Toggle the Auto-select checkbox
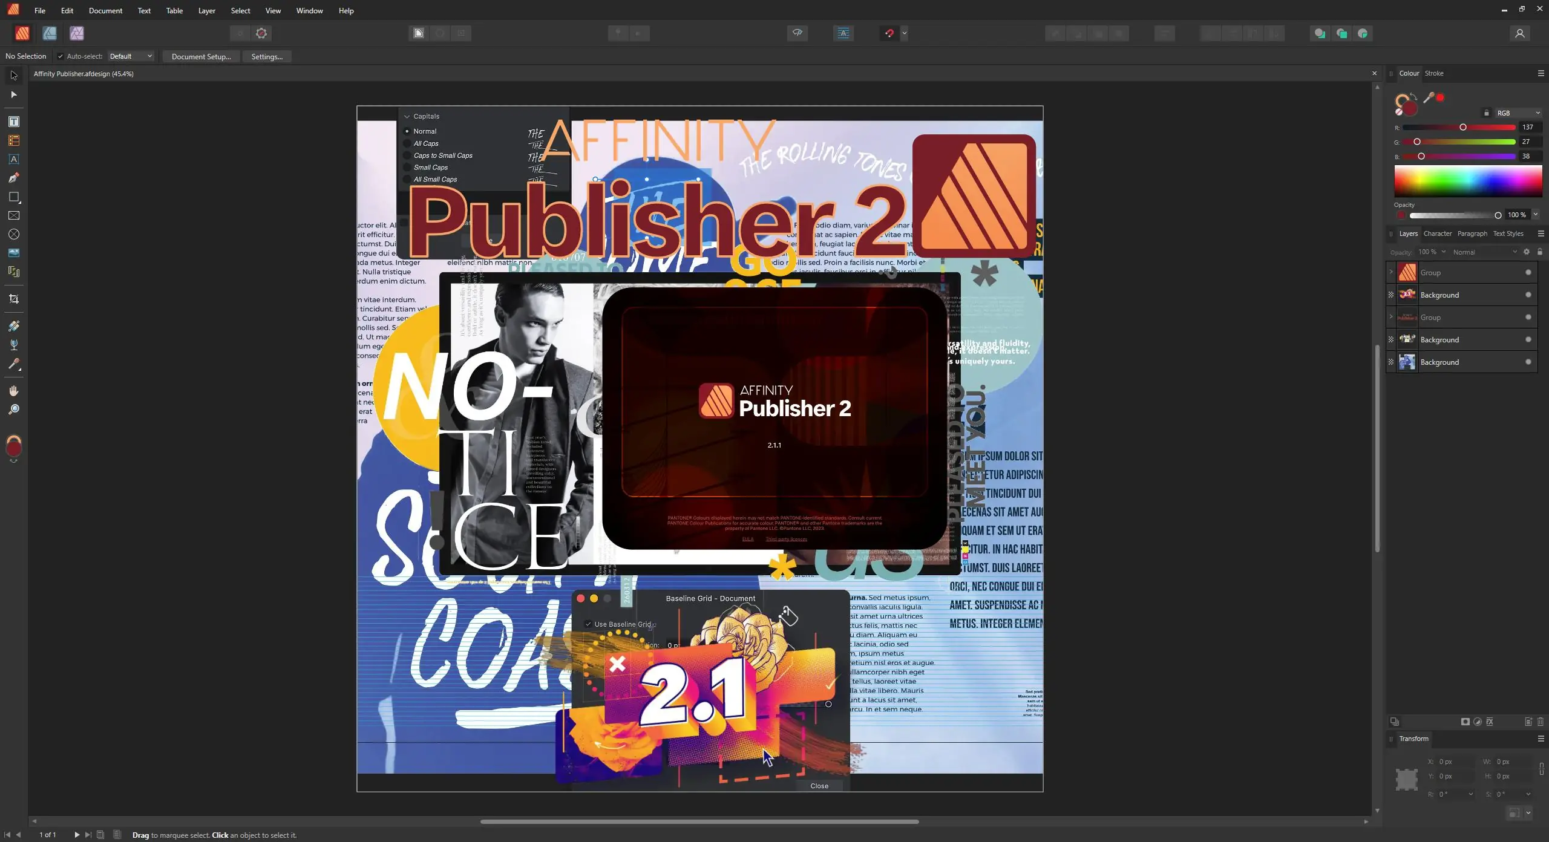This screenshot has height=842, width=1549. tap(61, 56)
